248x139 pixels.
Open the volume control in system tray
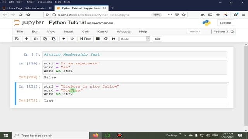pyautogui.click(x=208, y=136)
